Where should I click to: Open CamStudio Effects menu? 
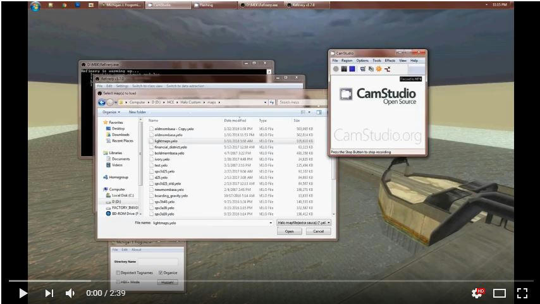pos(390,61)
